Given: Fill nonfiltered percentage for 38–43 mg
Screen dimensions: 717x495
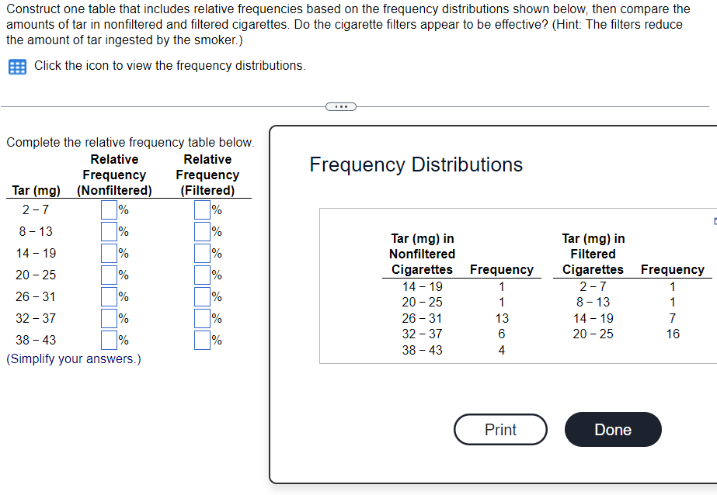Looking at the screenshot, I should 109,340.
